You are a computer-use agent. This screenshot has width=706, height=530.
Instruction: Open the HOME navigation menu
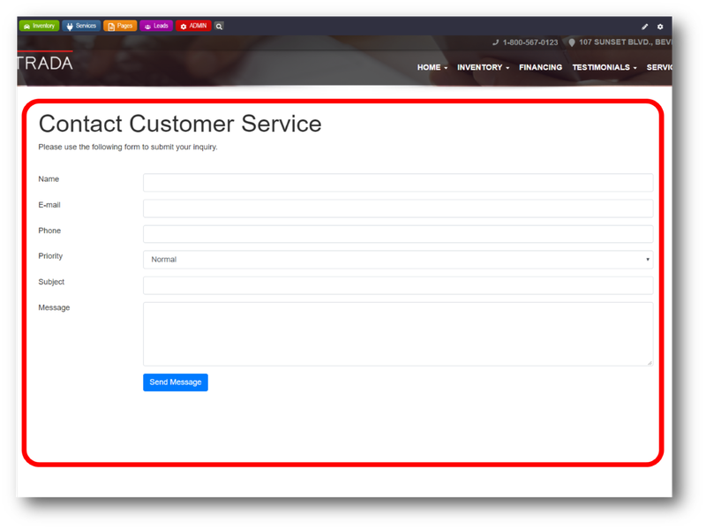(432, 67)
